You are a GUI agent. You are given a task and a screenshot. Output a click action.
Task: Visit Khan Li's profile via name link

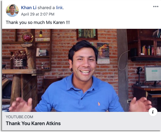29,8
